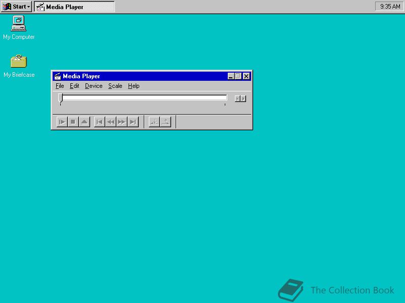Open the Help menu
Image resolution: width=405 pixels, height=303 pixels.
[x=134, y=86]
